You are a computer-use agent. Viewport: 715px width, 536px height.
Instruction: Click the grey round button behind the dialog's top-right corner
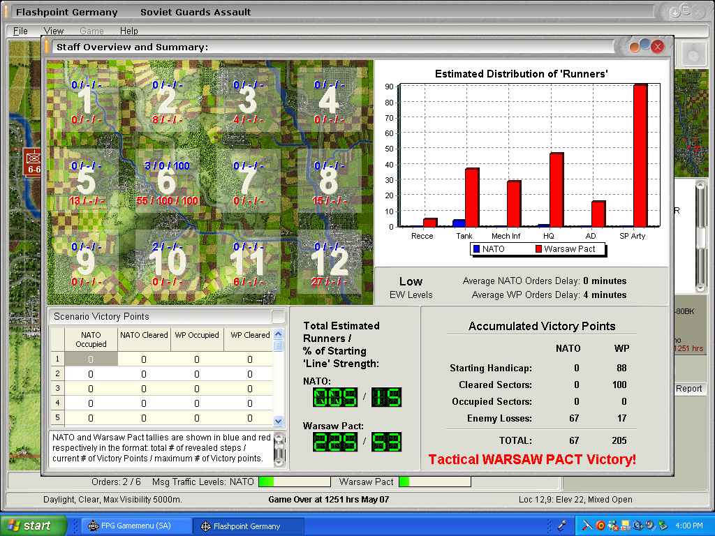click(693, 54)
